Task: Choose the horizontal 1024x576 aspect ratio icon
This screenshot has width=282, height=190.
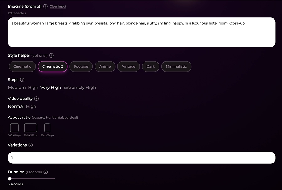Action: 31,128
